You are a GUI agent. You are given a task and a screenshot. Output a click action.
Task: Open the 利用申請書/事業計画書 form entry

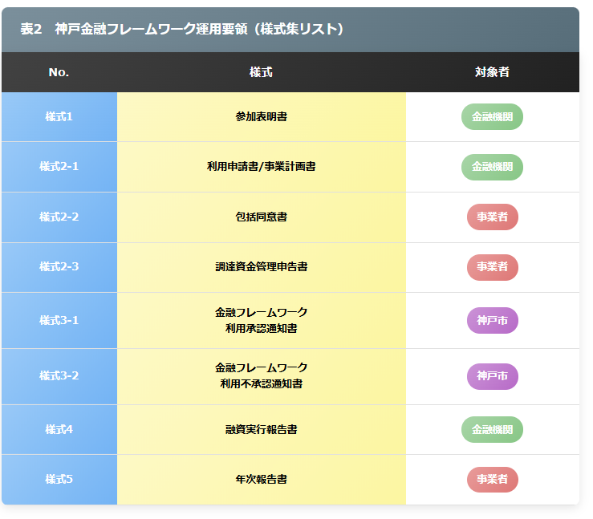[261, 167]
